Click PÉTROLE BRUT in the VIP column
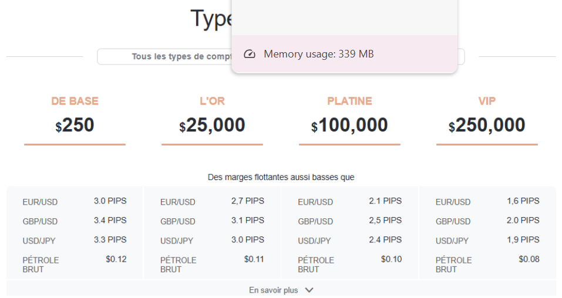The image size is (562, 298). pyautogui.click(x=453, y=265)
